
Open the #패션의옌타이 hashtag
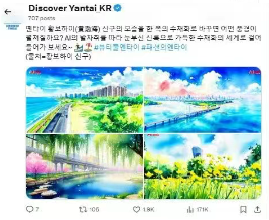point(164,47)
